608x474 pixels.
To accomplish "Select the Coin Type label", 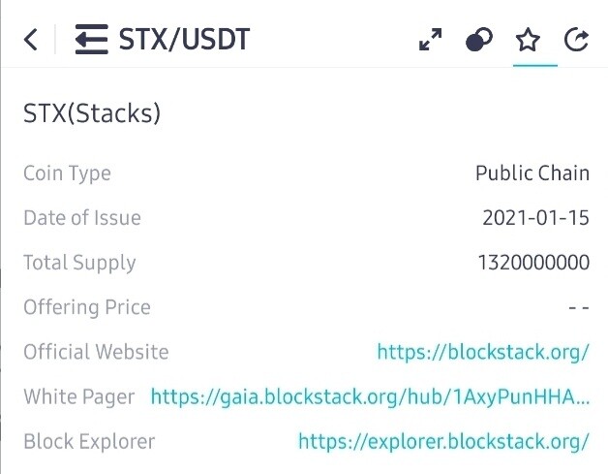I will (68, 174).
